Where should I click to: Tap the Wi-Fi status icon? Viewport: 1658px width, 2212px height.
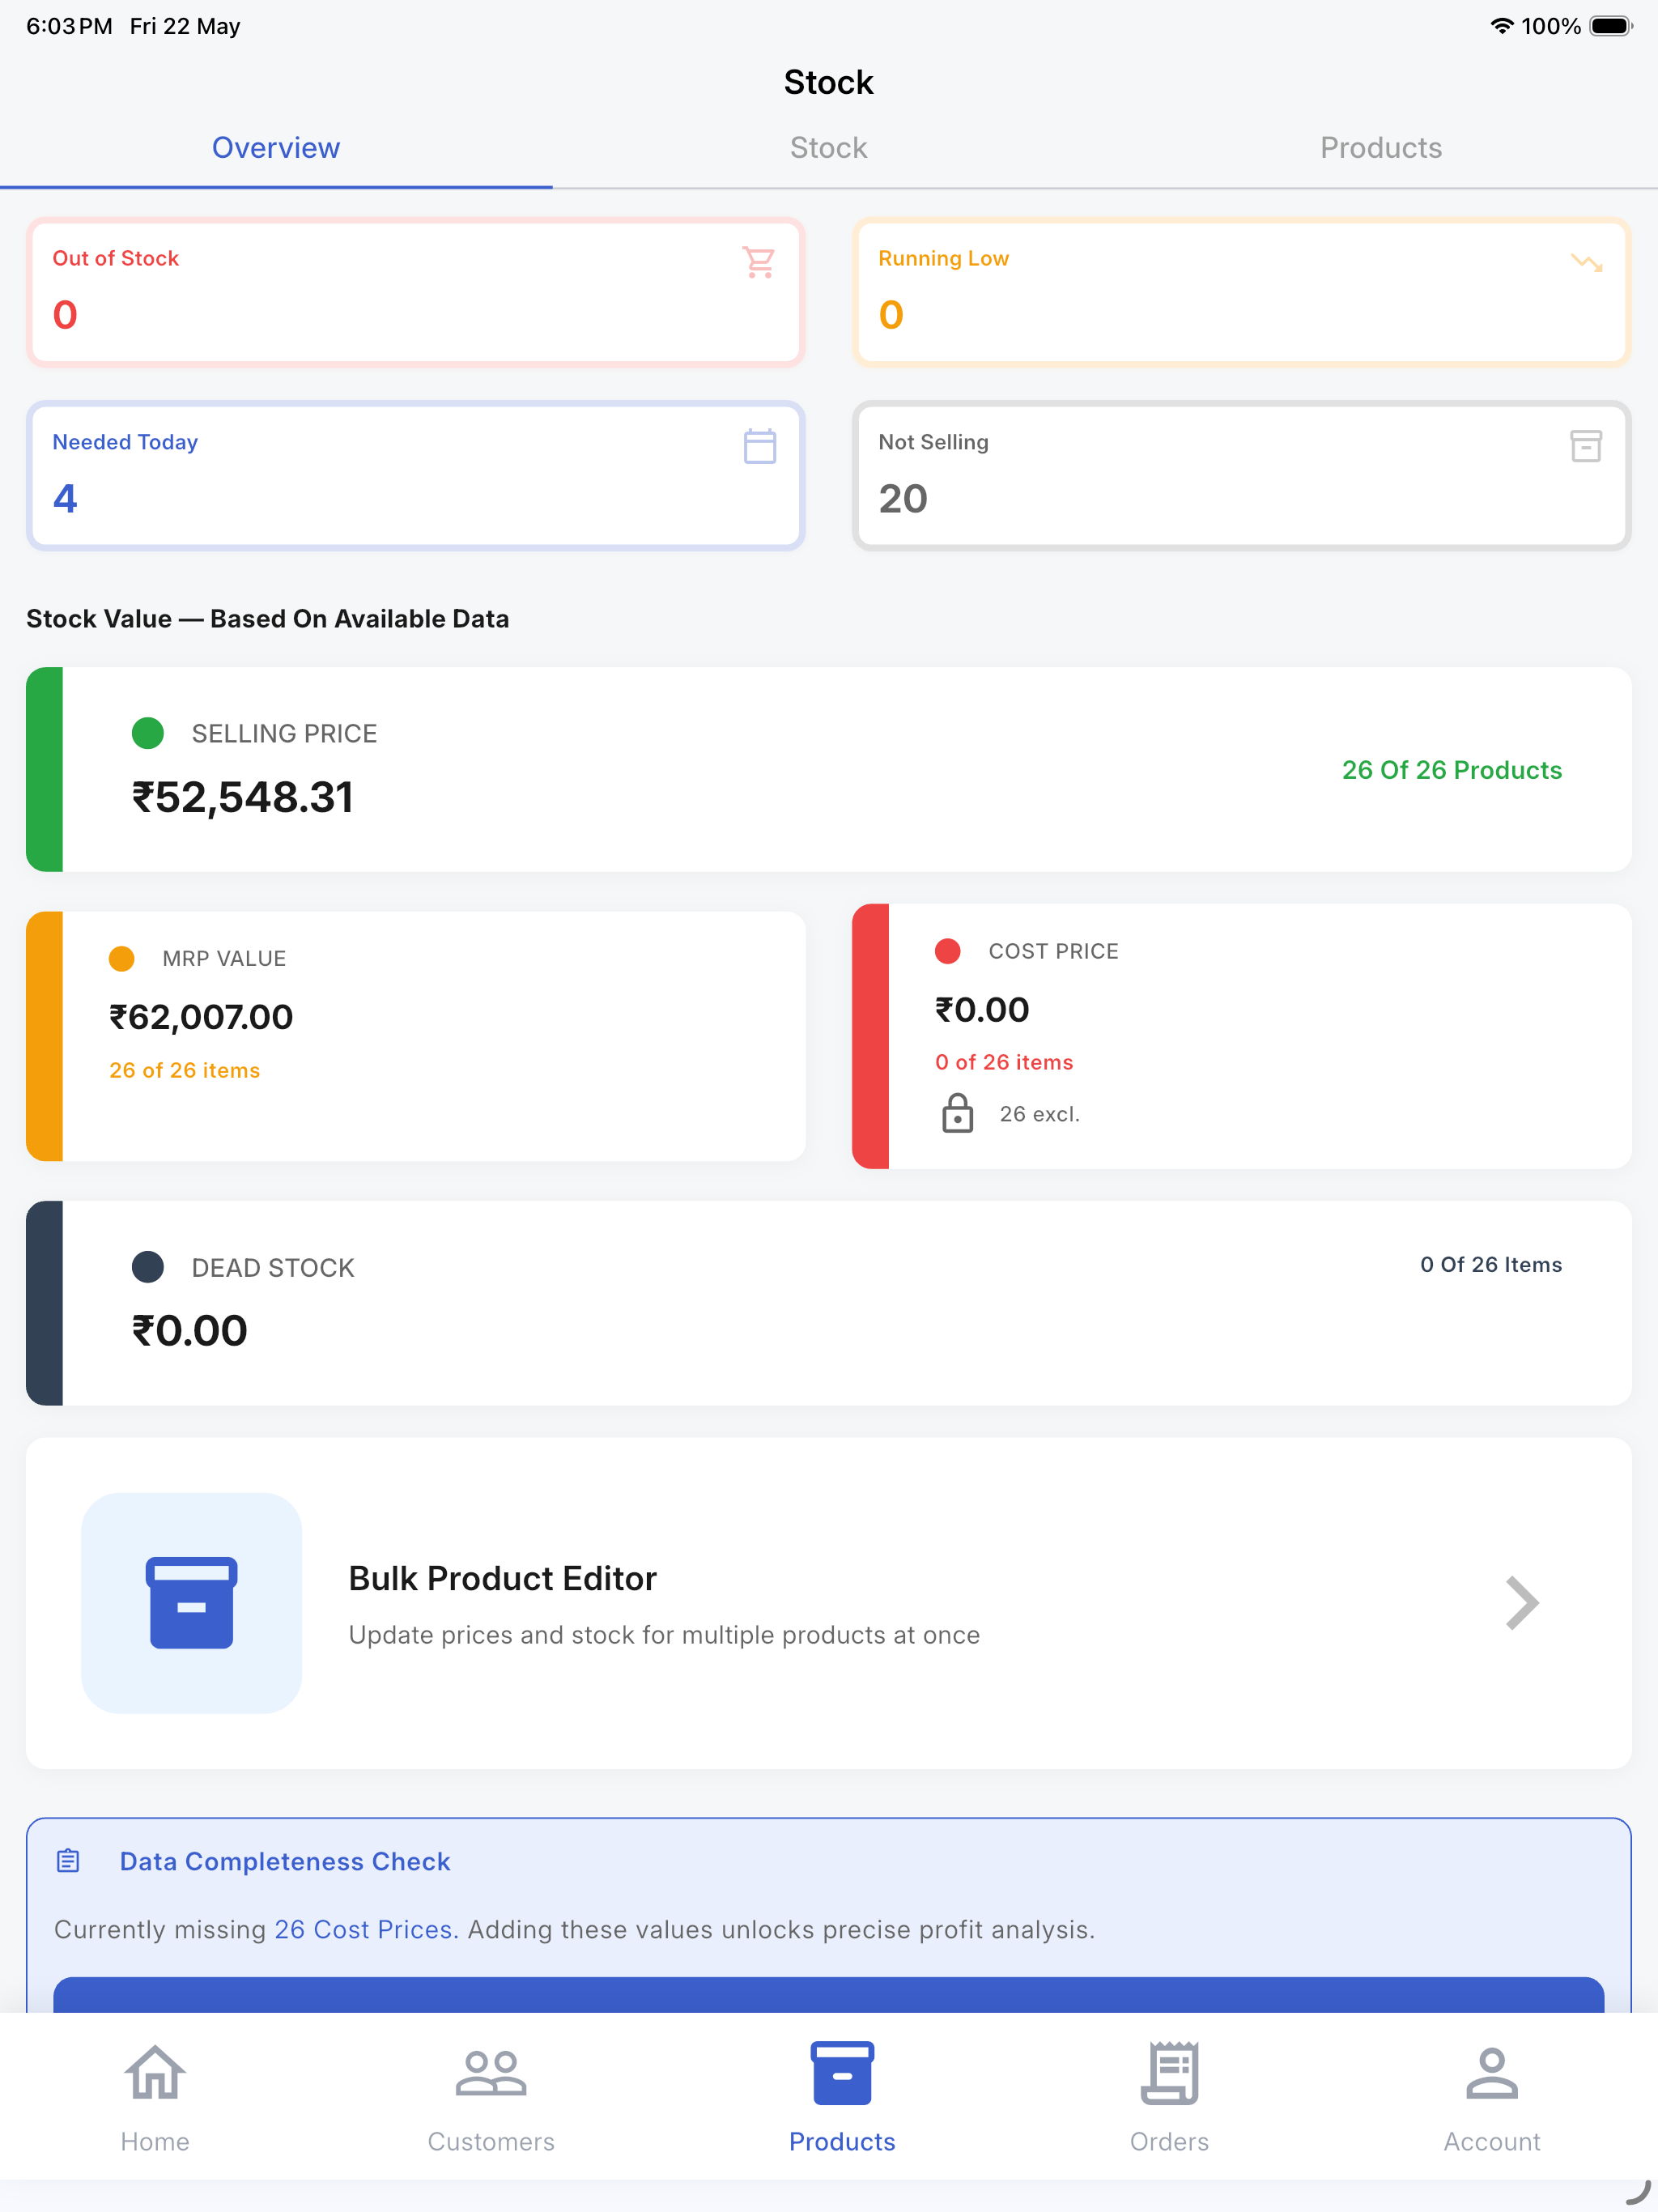coord(1501,26)
